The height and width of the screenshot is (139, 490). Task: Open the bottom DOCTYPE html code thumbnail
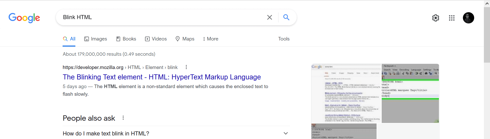coord(344,131)
